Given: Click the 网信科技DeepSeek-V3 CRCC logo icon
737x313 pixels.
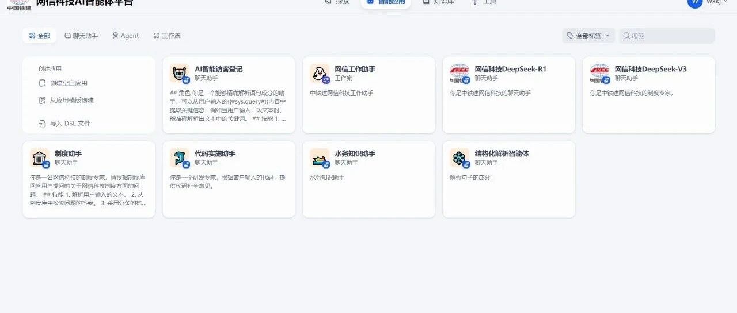Looking at the screenshot, I should 599,73.
